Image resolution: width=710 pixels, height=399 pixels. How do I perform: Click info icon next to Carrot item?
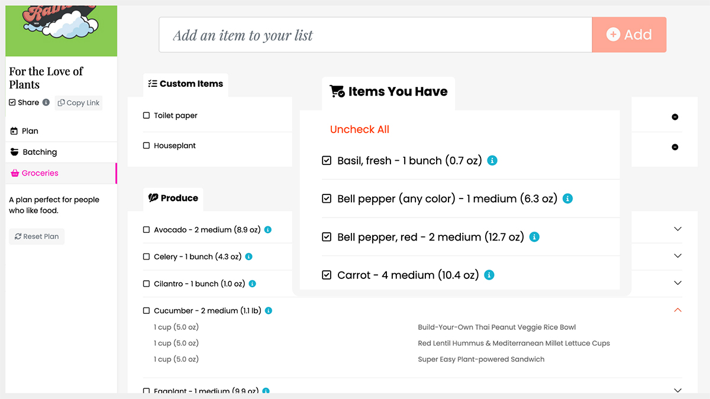489,275
